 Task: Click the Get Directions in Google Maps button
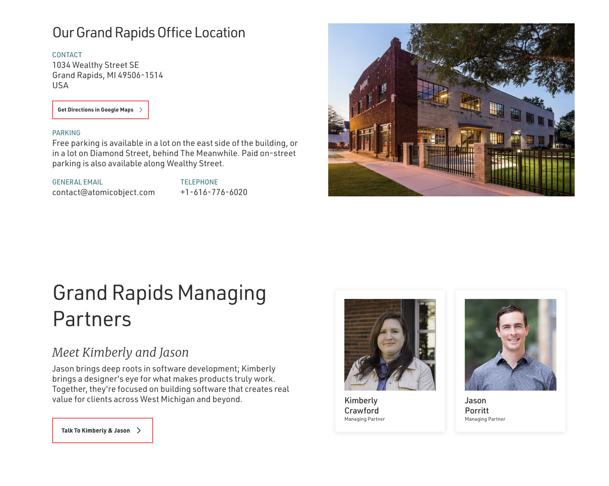click(x=101, y=110)
